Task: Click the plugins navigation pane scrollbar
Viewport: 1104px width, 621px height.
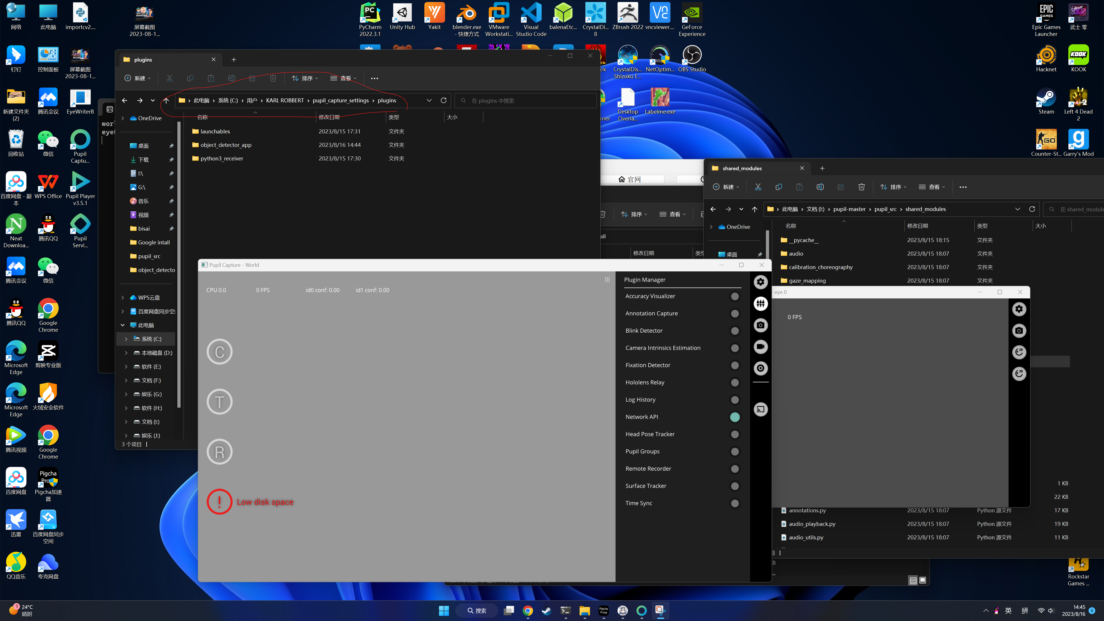Action: 179,264
